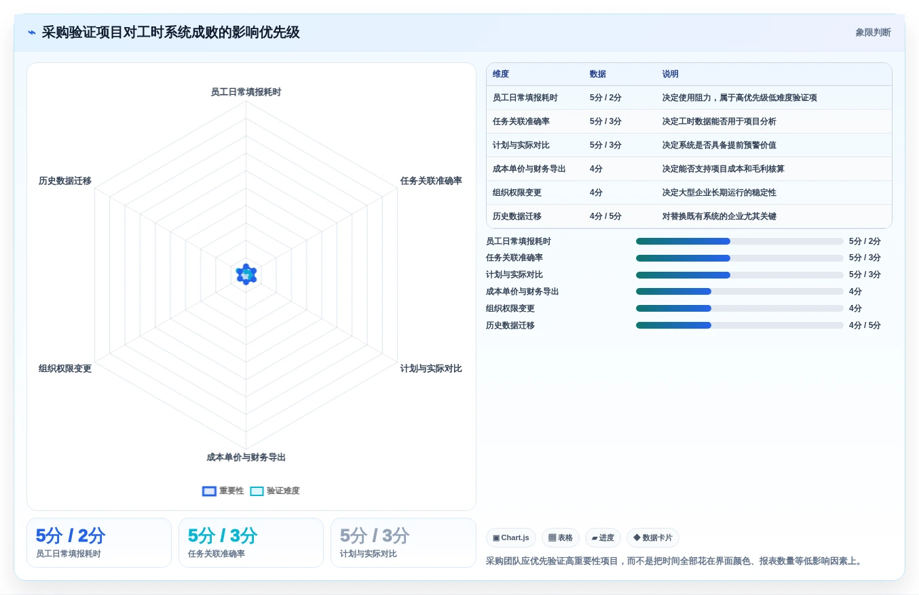This screenshot has height=595, width=919.
Task: Toggle the 验证难度 legend swatch
Action: tap(257, 491)
